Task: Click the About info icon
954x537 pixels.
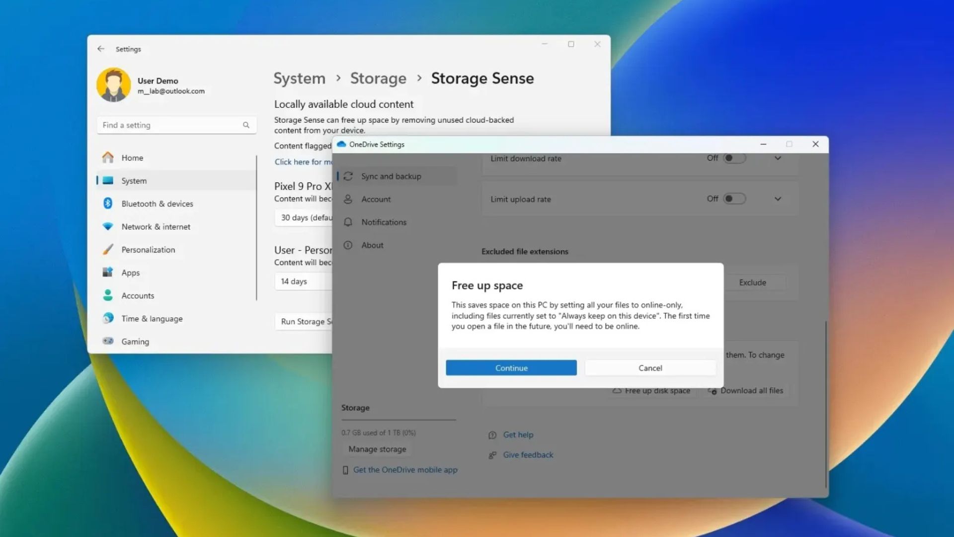Action: pyautogui.click(x=348, y=245)
